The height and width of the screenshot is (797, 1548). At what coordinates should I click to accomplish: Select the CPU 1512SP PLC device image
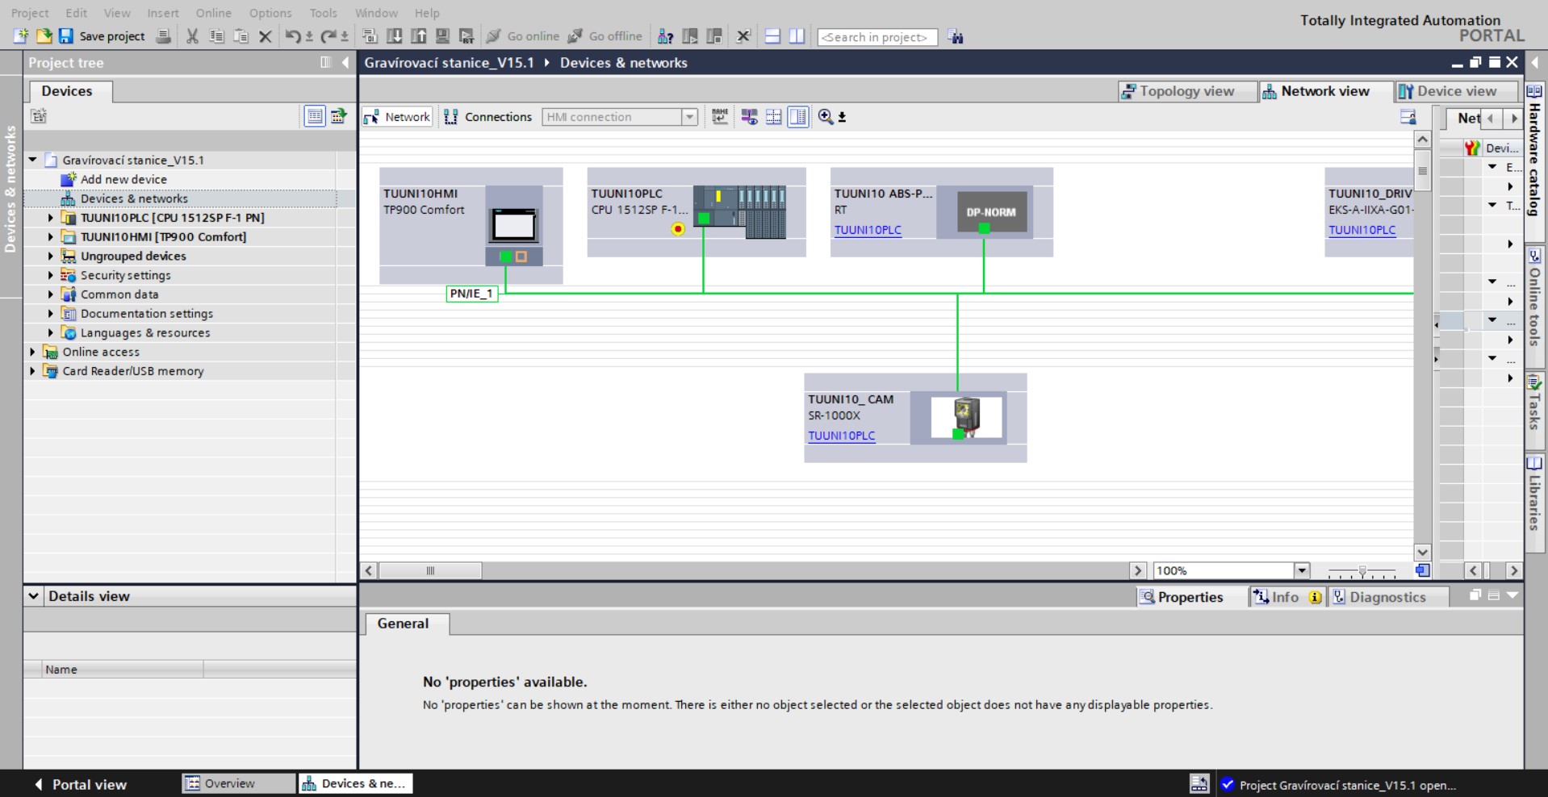(739, 211)
